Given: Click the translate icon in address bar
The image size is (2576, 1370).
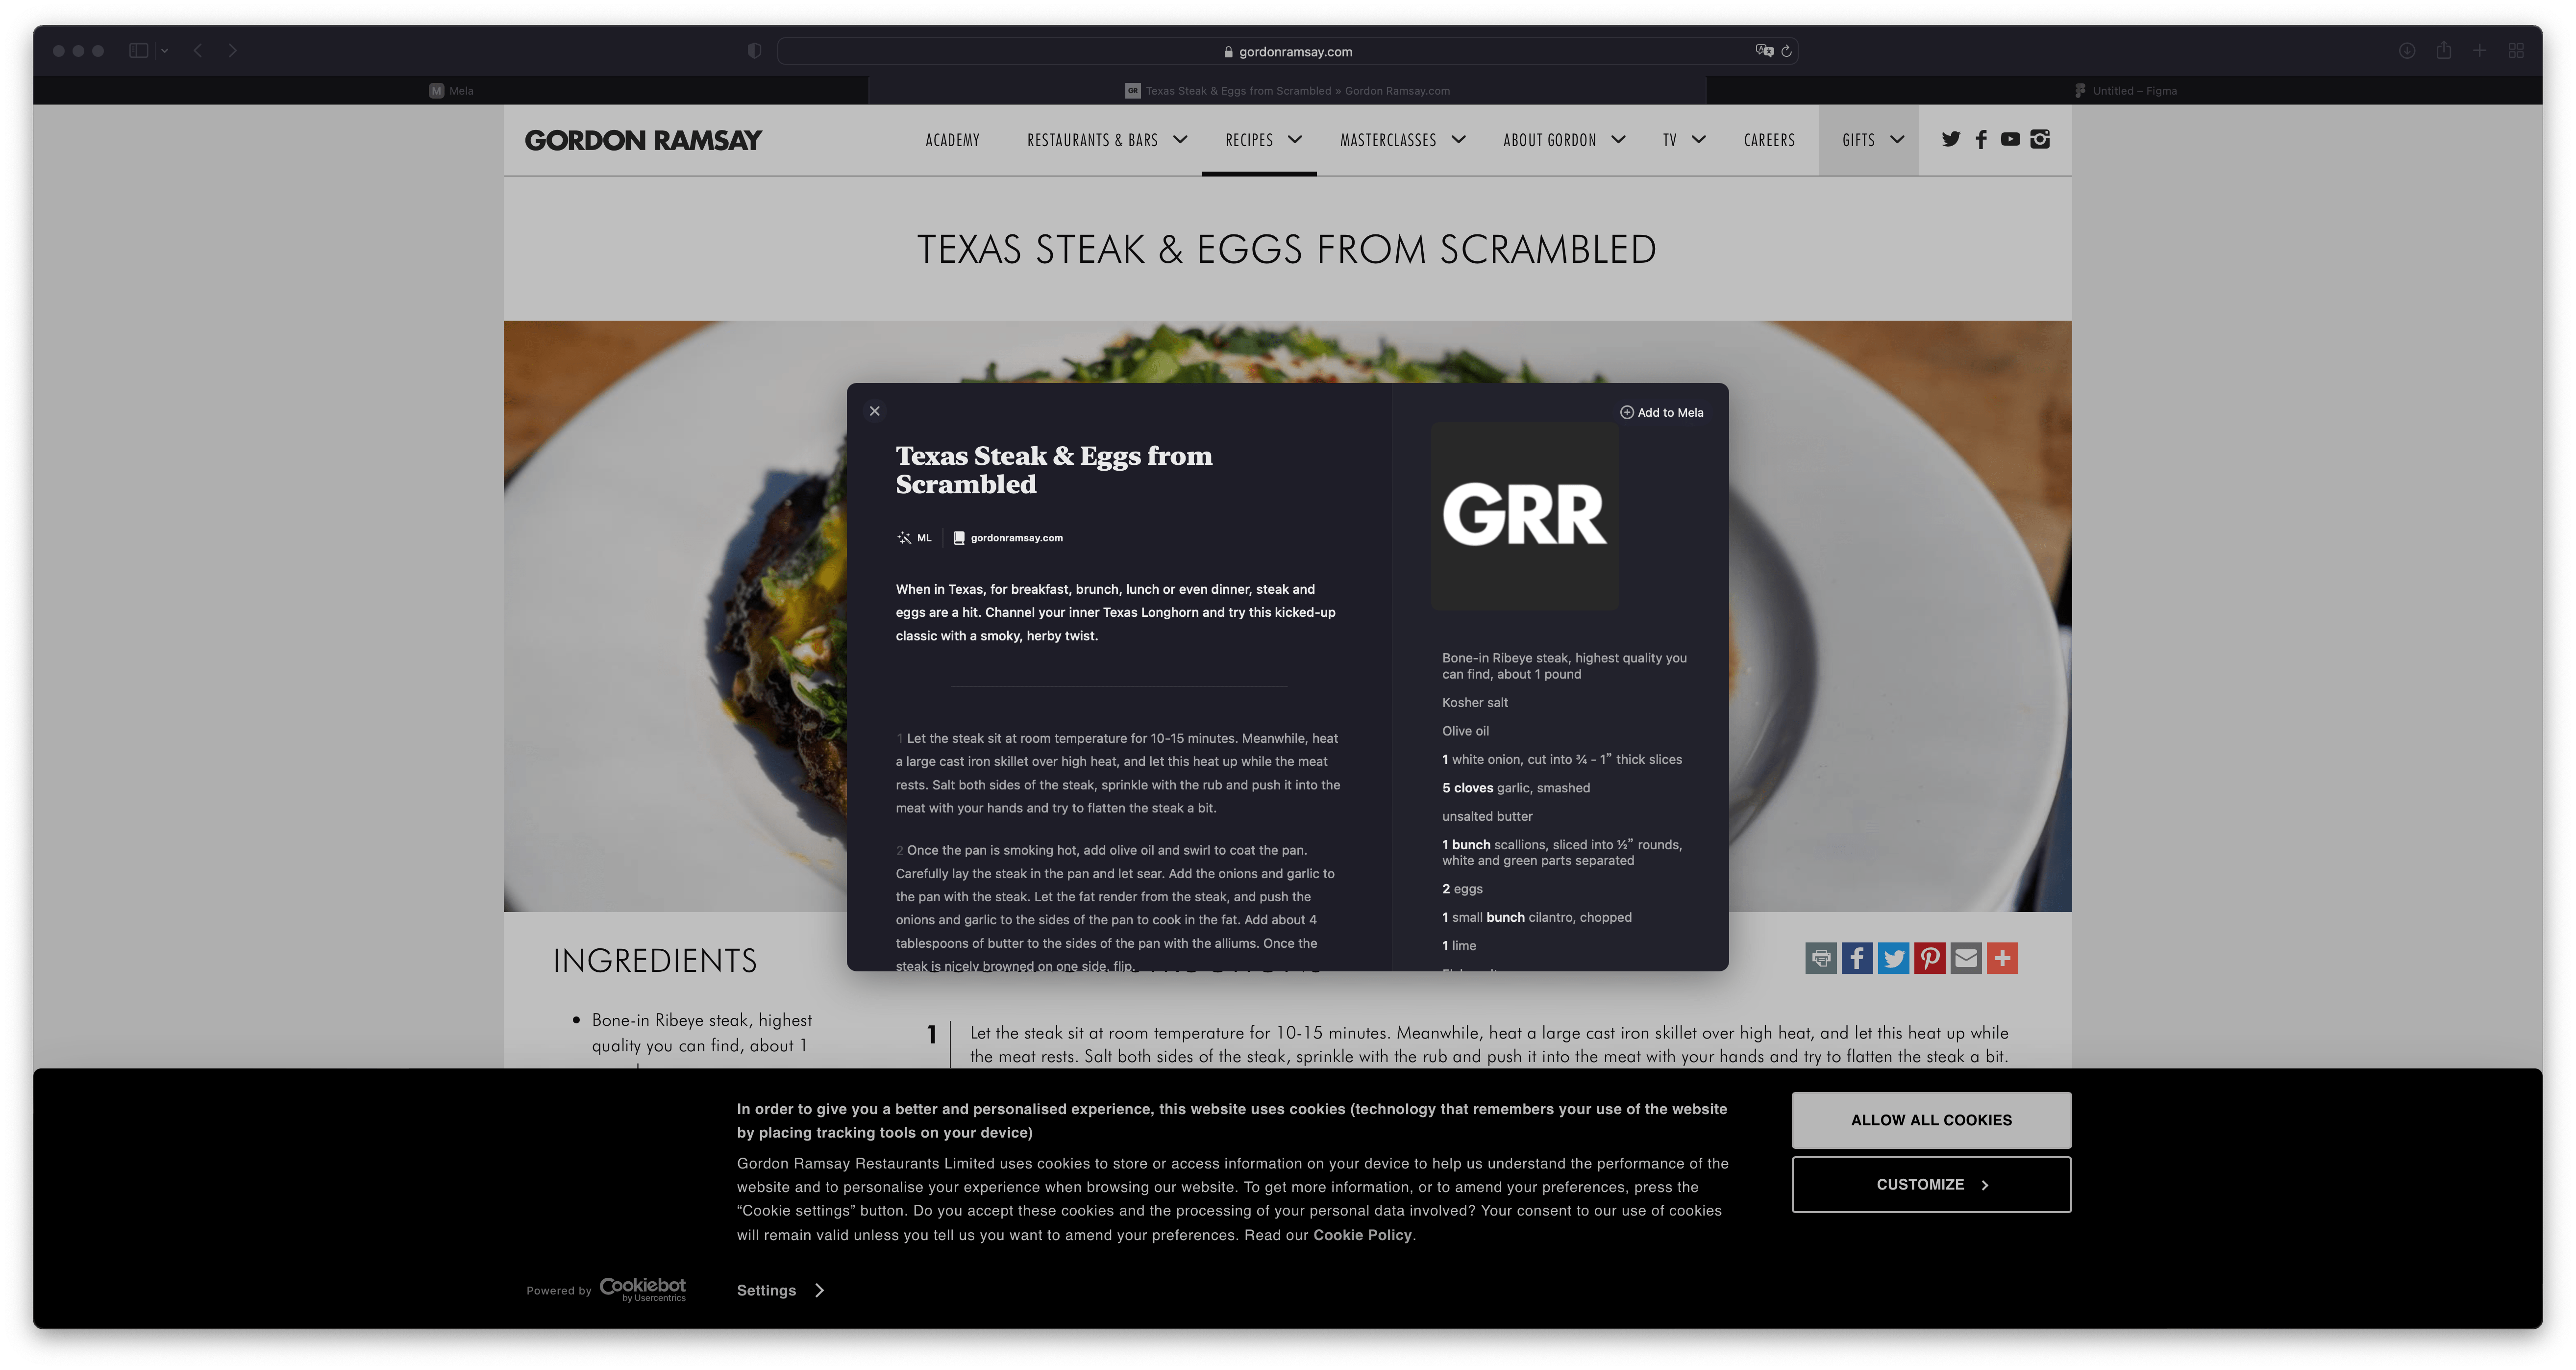Looking at the screenshot, I should click(1764, 51).
